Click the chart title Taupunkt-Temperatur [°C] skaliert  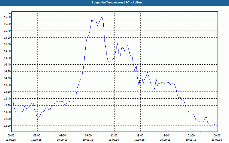coord(117,3)
